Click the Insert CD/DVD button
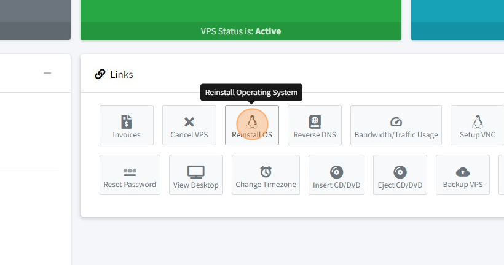 click(336, 175)
